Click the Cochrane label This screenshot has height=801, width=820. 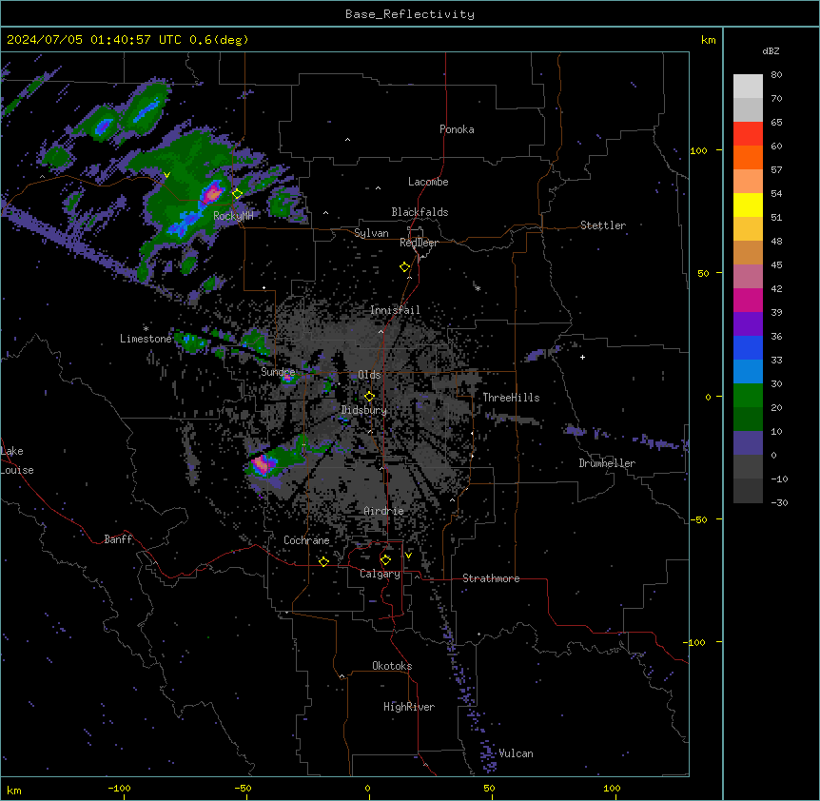(x=306, y=540)
